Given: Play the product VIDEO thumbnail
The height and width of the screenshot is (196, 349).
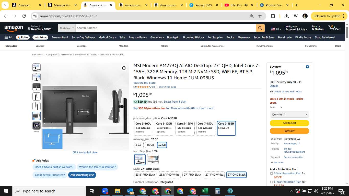Looking at the screenshot, I should 37,126.
